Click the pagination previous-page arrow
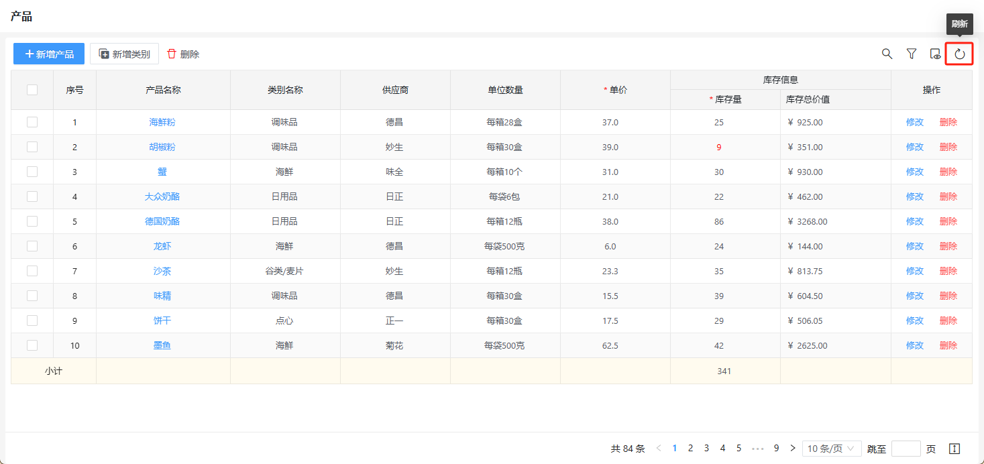This screenshot has height=464, width=984. 659,449
